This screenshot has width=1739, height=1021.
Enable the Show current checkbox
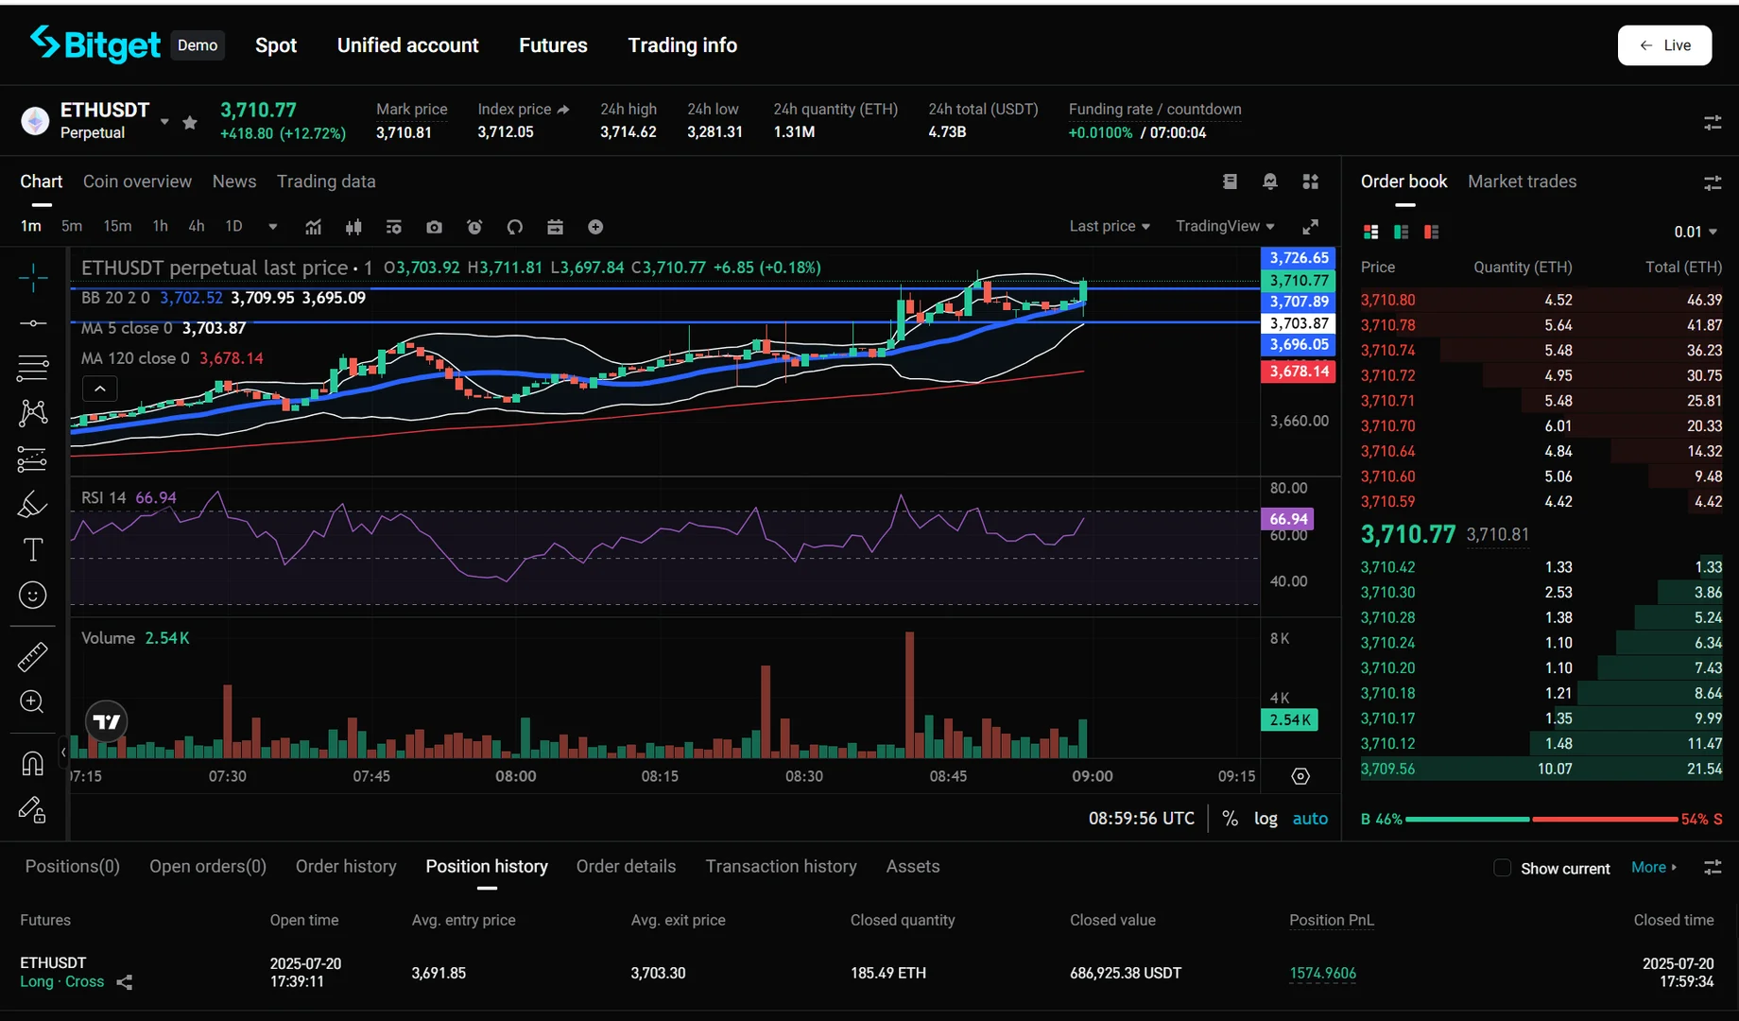[1502, 868]
